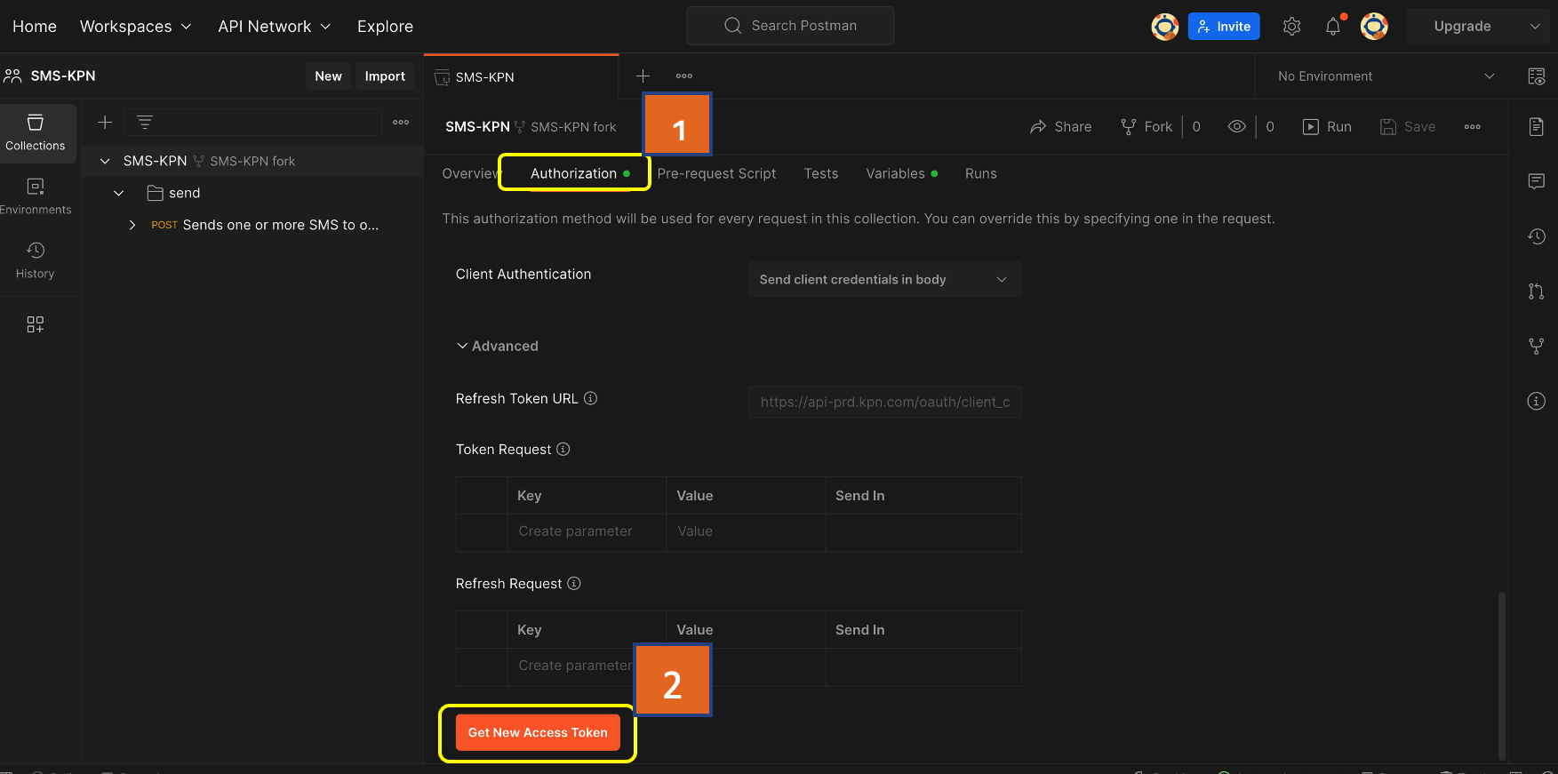Select the SMS-KPN open tab
Image resolution: width=1558 pixels, height=774 pixels.
pos(521,77)
